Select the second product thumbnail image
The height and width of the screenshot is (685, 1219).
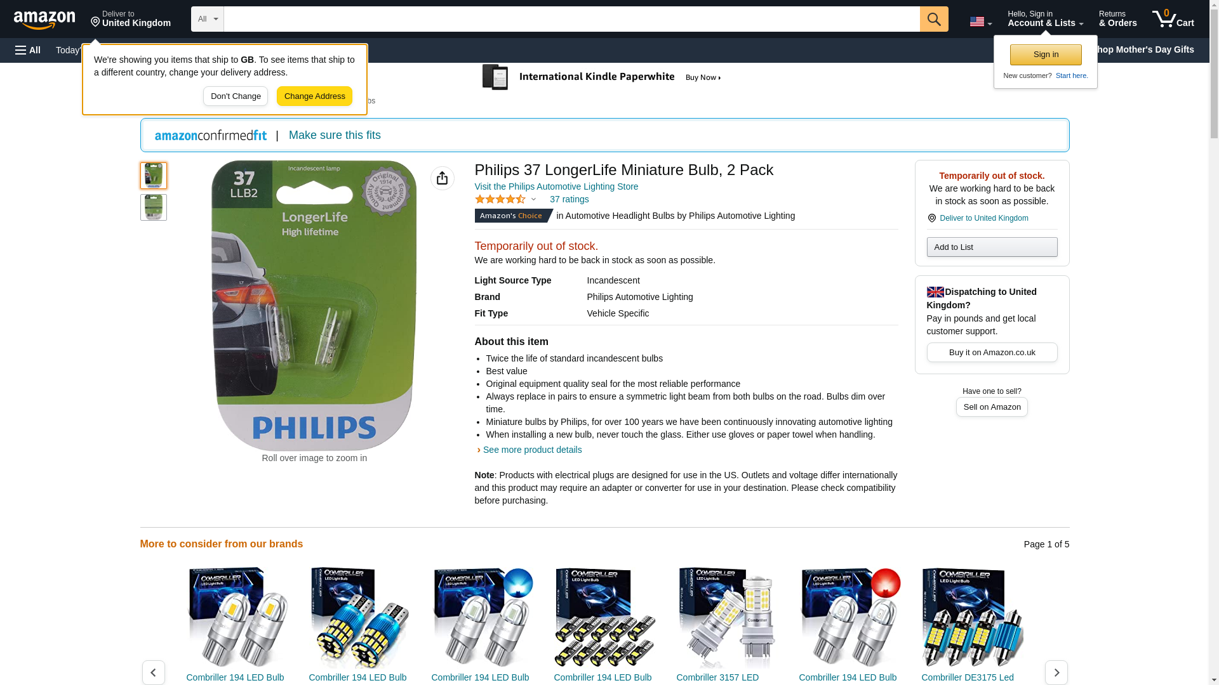pyautogui.click(x=154, y=207)
